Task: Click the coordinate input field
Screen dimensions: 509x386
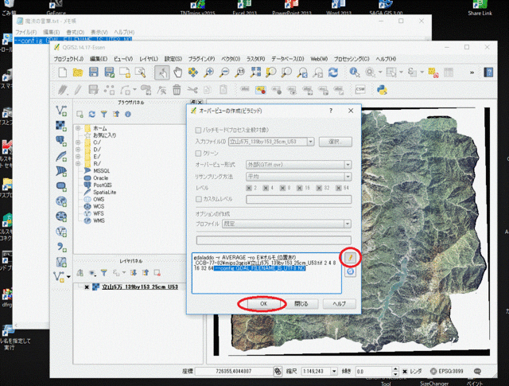Action: coord(234,371)
